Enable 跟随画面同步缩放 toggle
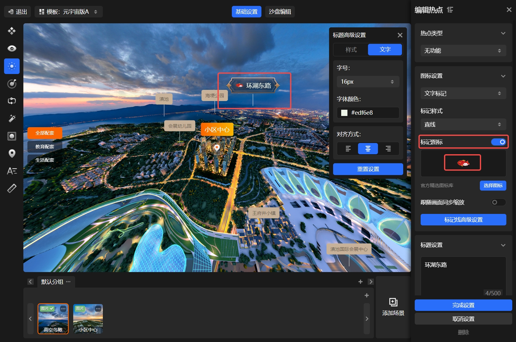This screenshot has width=516, height=342. coord(498,202)
